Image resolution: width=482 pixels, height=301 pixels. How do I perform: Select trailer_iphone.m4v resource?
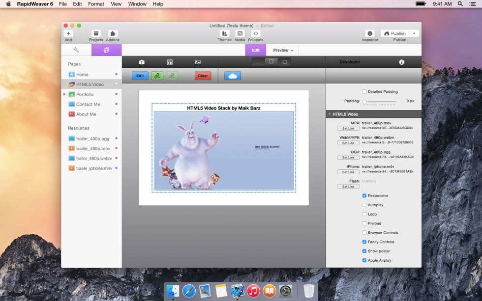tap(91, 168)
